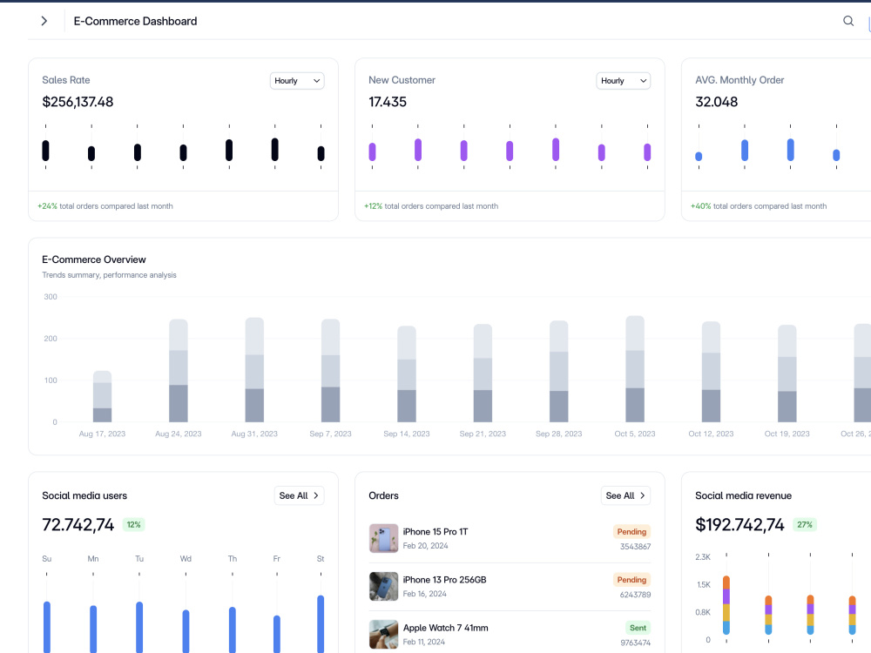This screenshot has height=653, width=871.
Task: Click the Social media revenue value $192.742,74
Action: (x=739, y=525)
